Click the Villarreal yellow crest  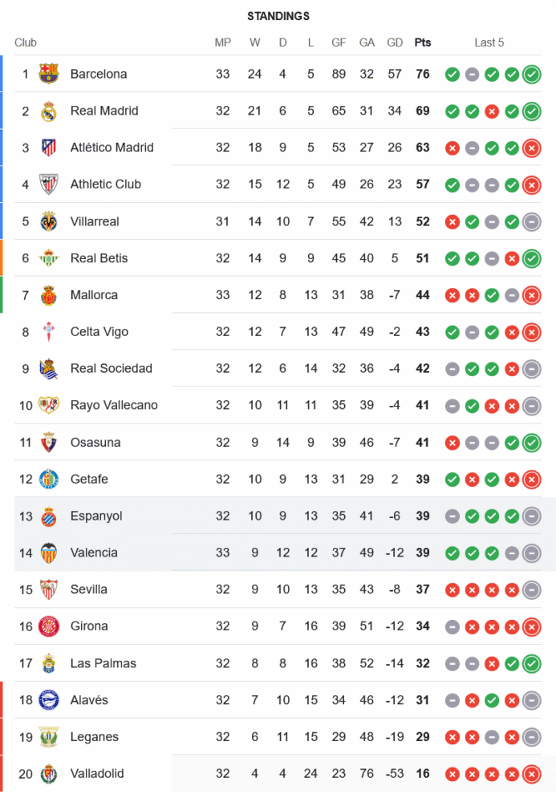(49, 221)
